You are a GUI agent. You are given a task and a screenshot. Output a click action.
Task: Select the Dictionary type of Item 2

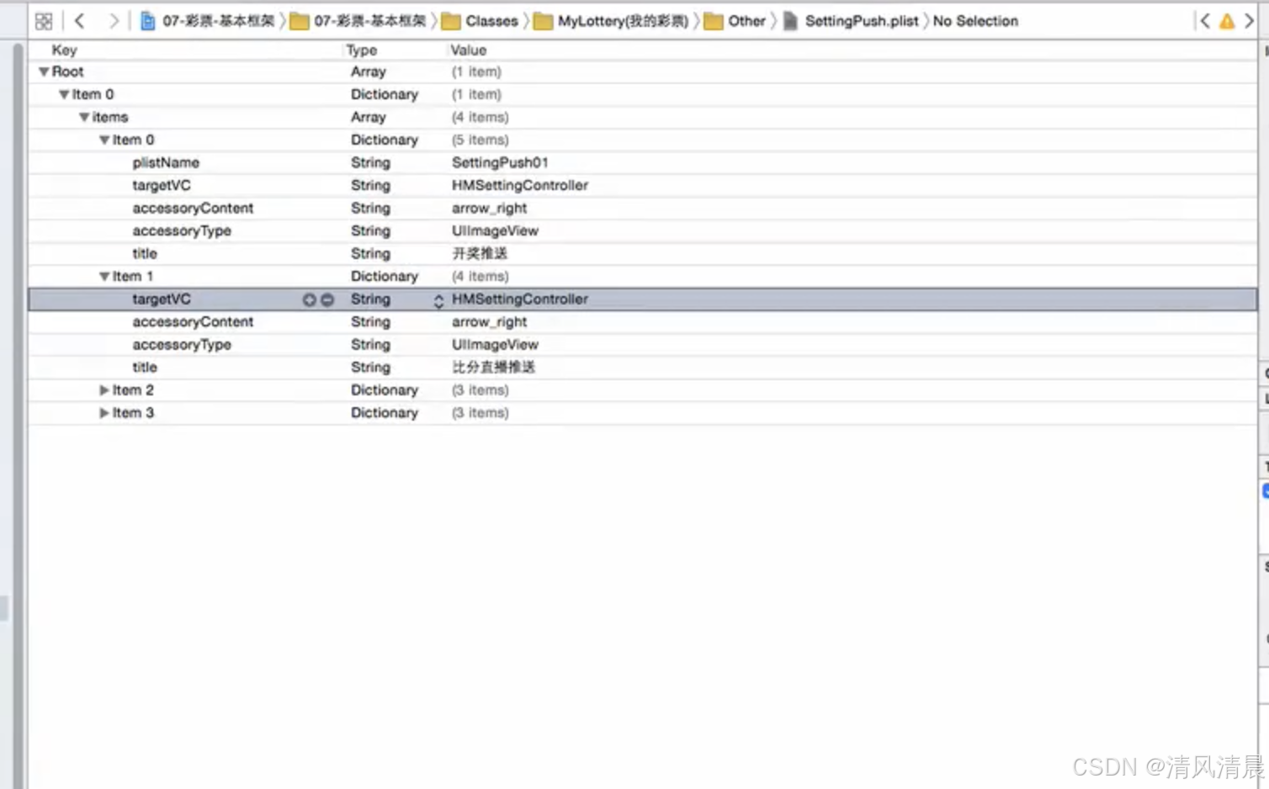pyautogui.click(x=385, y=390)
